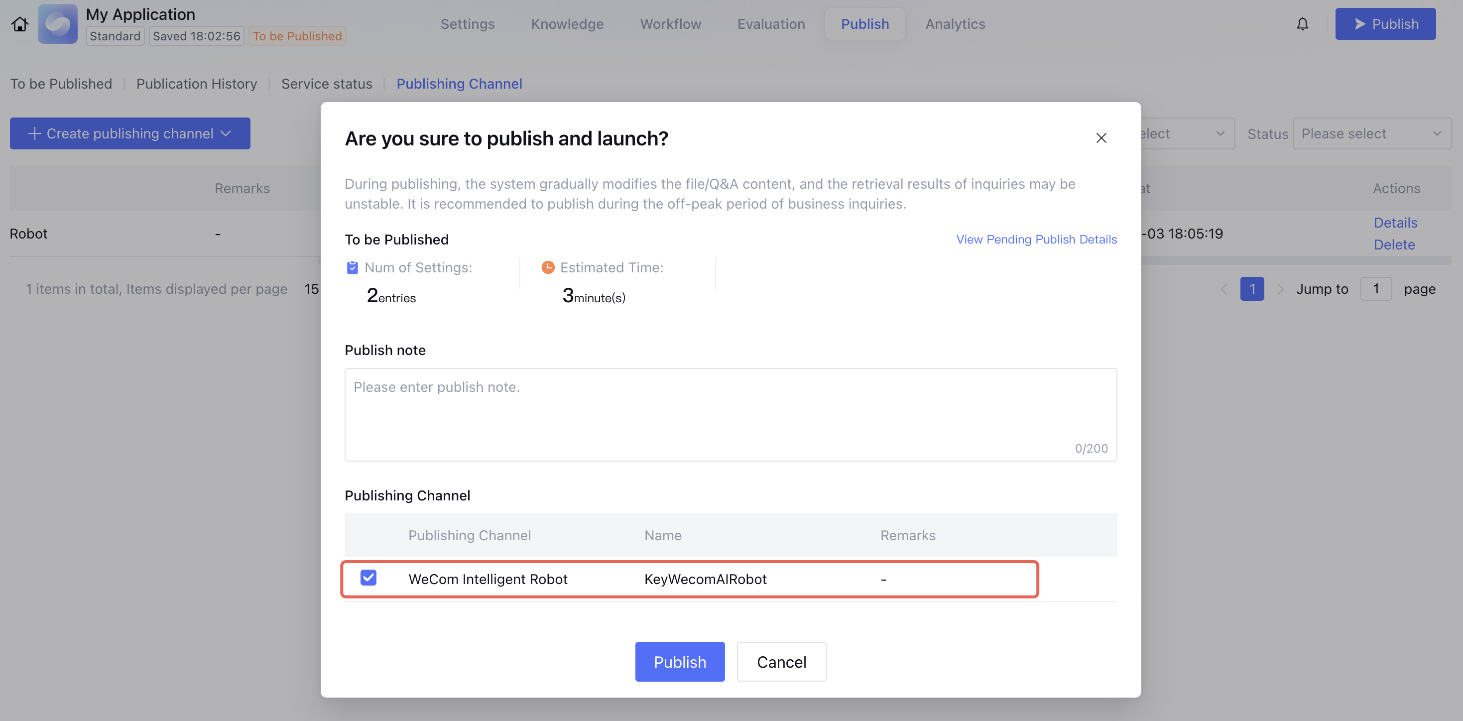Go to the previous page arrow
The width and height of the screenshot is (1463, 721).
1224,289
